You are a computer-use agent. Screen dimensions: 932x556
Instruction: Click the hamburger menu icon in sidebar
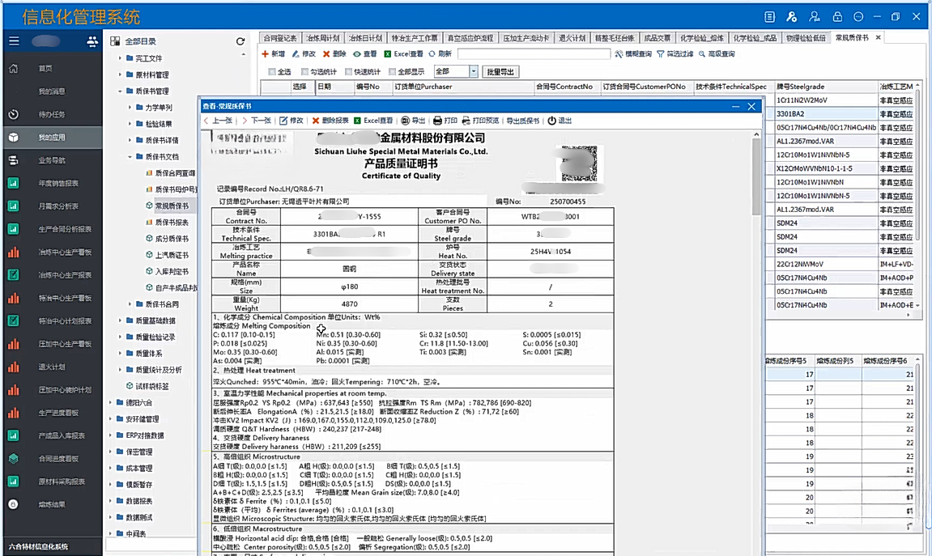(x=14, y=41)
